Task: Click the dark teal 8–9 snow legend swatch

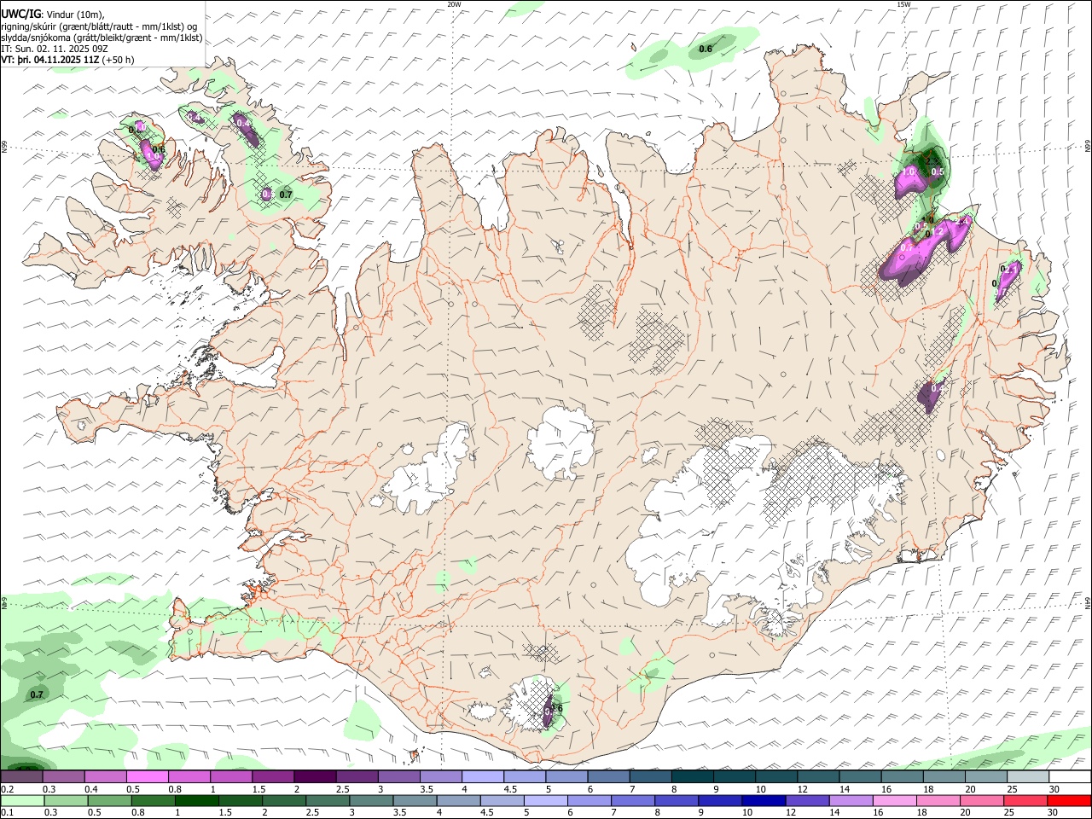Action: tap(693, 776)
